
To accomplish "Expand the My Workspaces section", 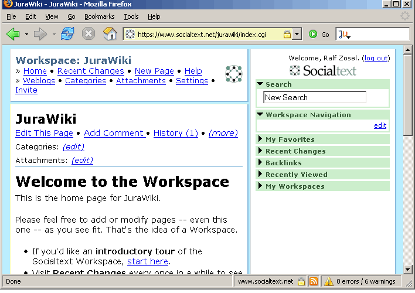I will (x=260, y=186).
